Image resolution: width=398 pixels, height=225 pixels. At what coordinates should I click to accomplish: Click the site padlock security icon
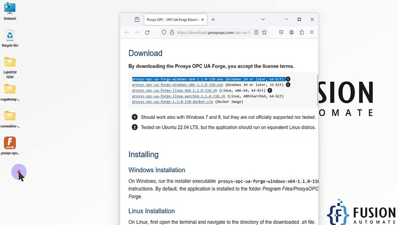171,32
